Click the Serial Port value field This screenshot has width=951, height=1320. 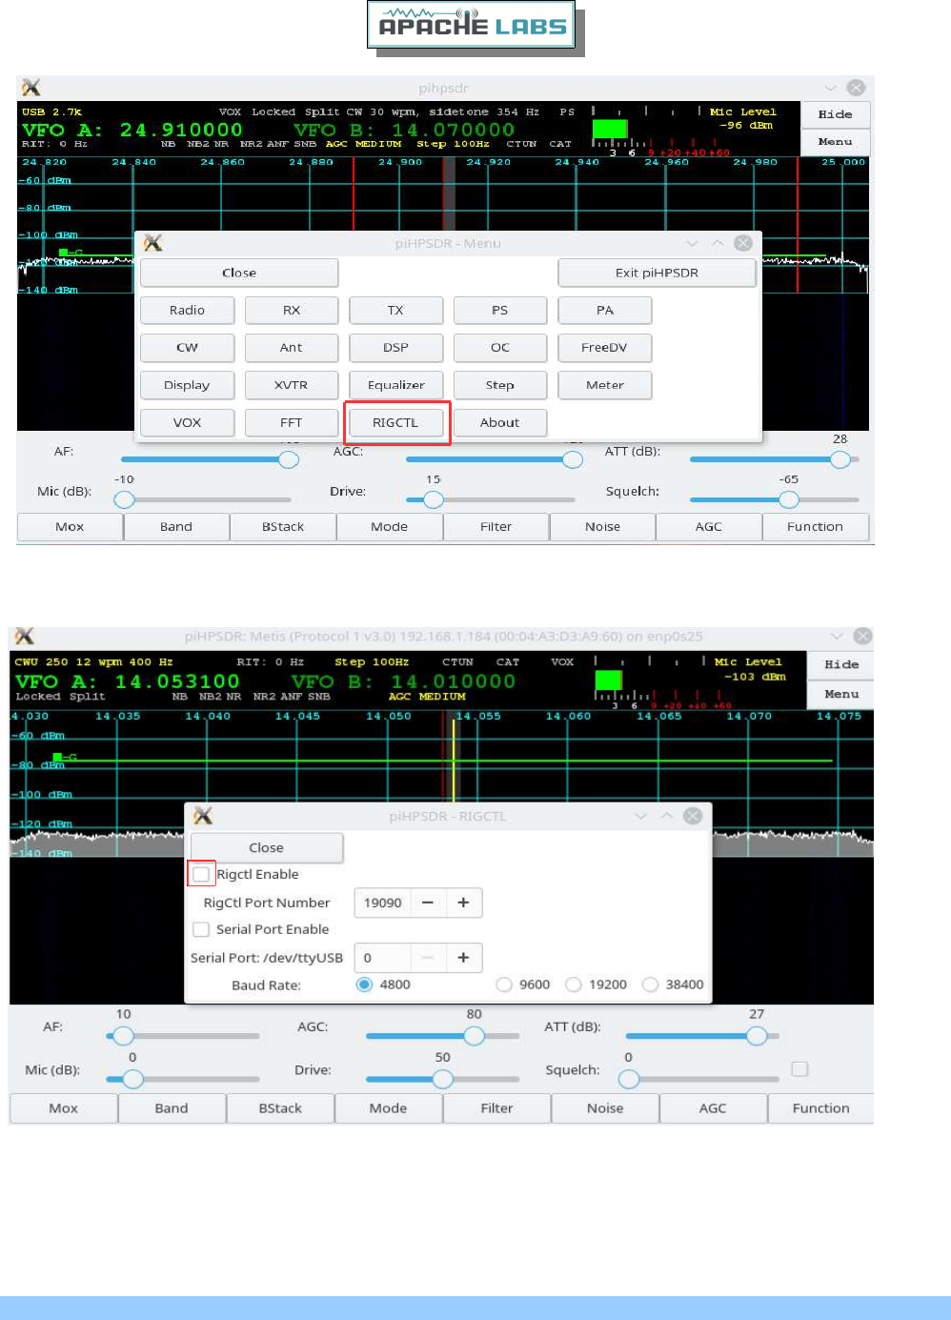click(x=383, y=958)
